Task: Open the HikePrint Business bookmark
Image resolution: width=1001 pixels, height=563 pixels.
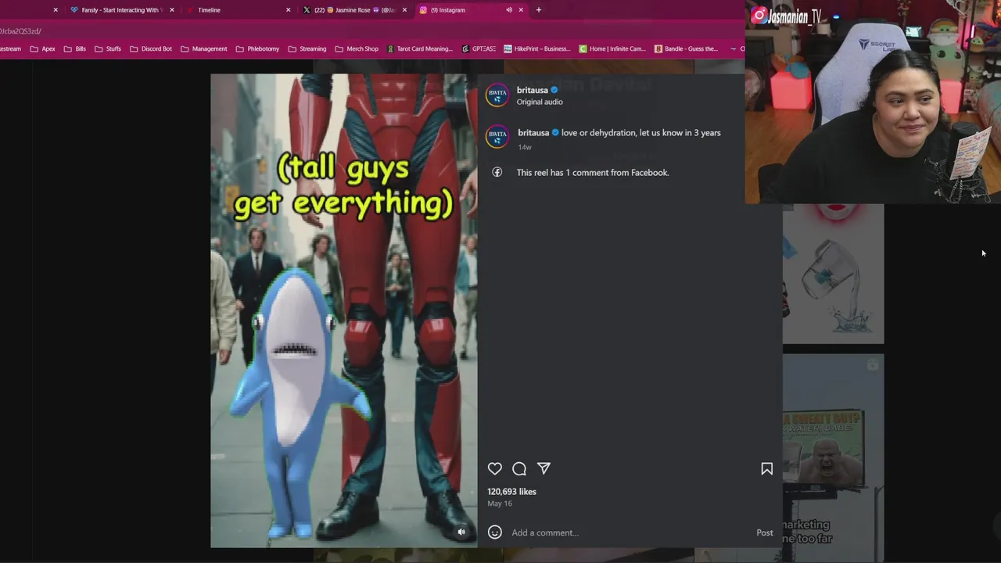Action: coord(536,48)
